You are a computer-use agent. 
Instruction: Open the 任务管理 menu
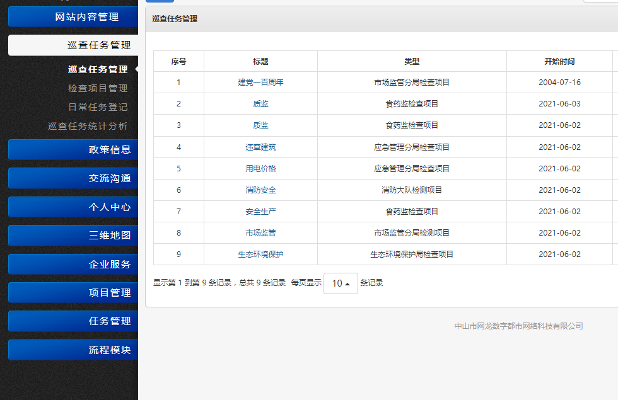[x=73, y=321]
